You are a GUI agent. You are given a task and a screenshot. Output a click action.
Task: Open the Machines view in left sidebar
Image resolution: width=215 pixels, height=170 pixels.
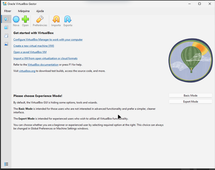pos(6,27)
